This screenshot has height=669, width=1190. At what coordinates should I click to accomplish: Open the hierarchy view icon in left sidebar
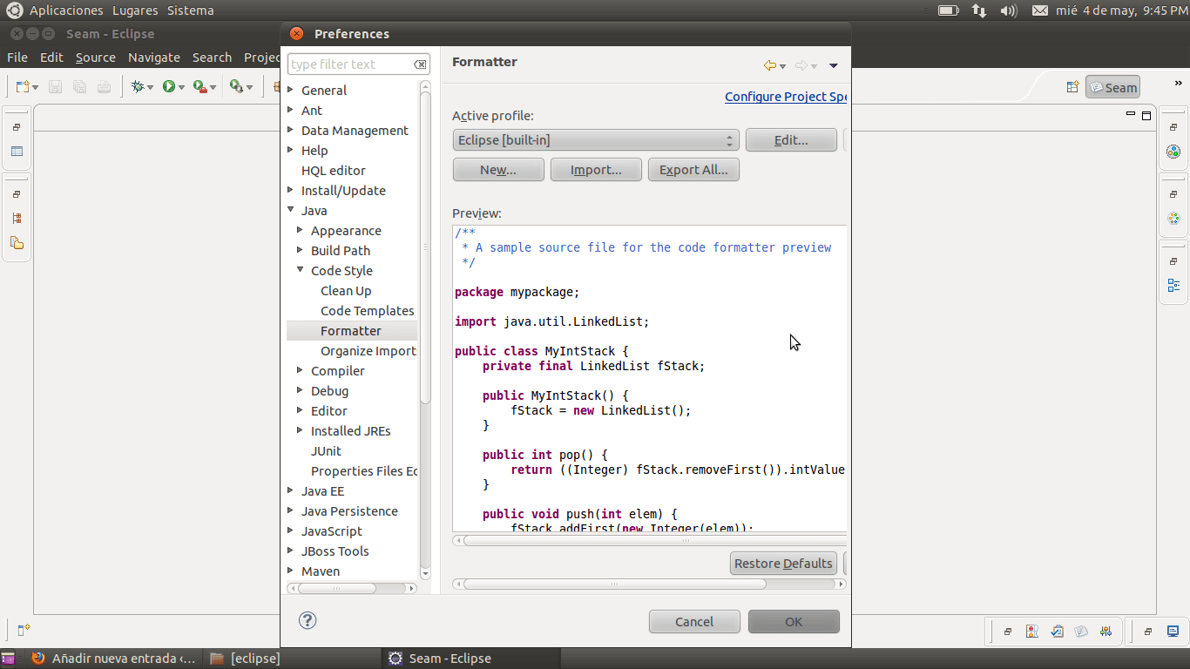point(17,219)
